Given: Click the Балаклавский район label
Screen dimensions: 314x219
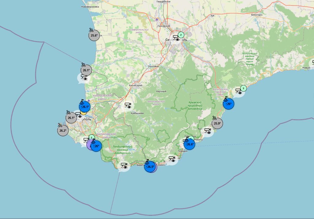Looking at the screenshot, I should tap(106, 136).
